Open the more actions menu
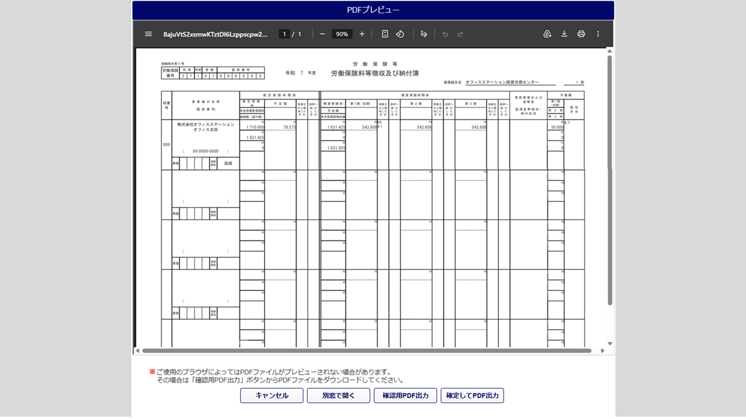This screenshot has width=746, height=419. (x=598, y=34)
